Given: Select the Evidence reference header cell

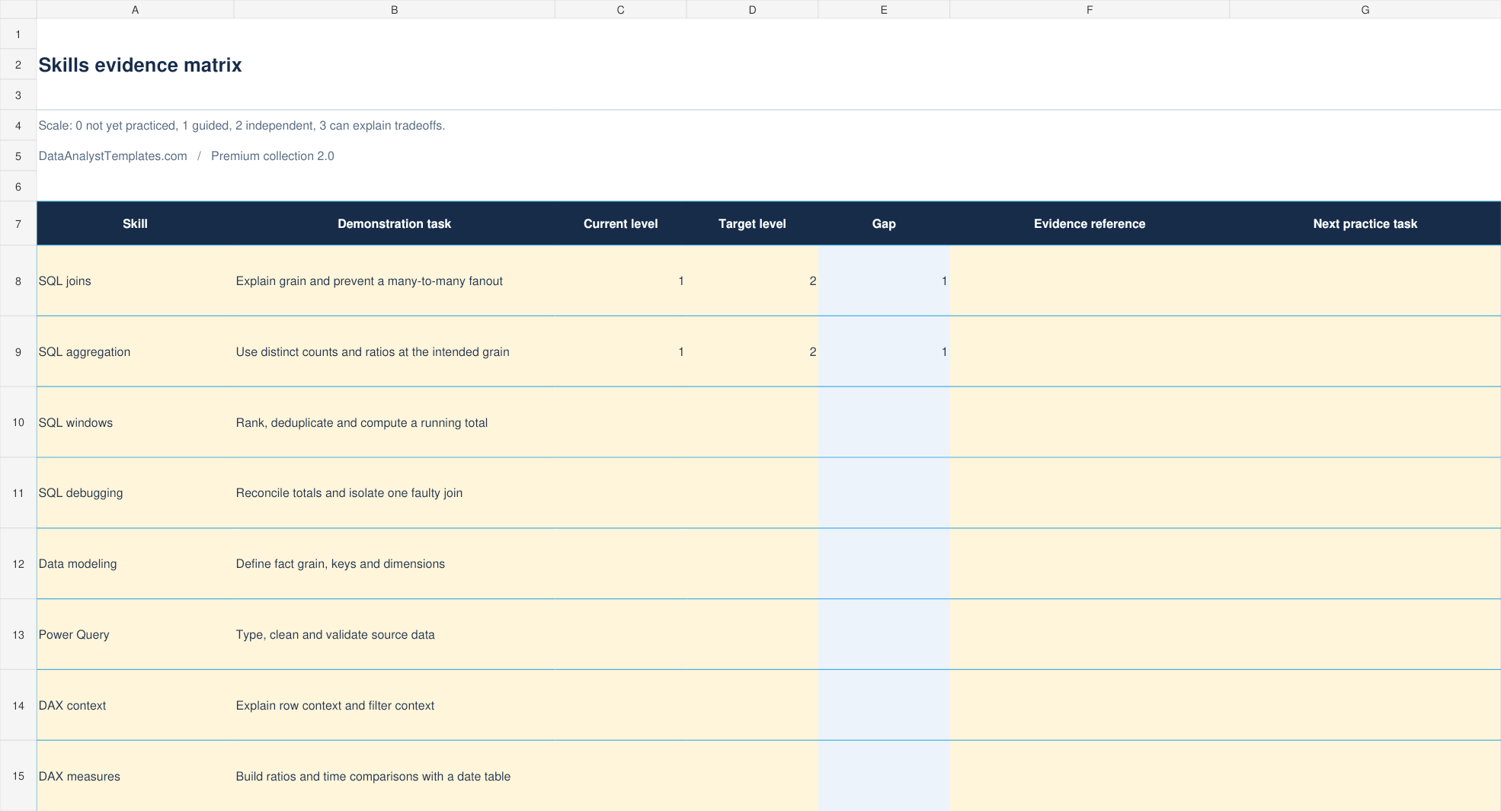Looking at the screenshot, I should coord(1090,224).
